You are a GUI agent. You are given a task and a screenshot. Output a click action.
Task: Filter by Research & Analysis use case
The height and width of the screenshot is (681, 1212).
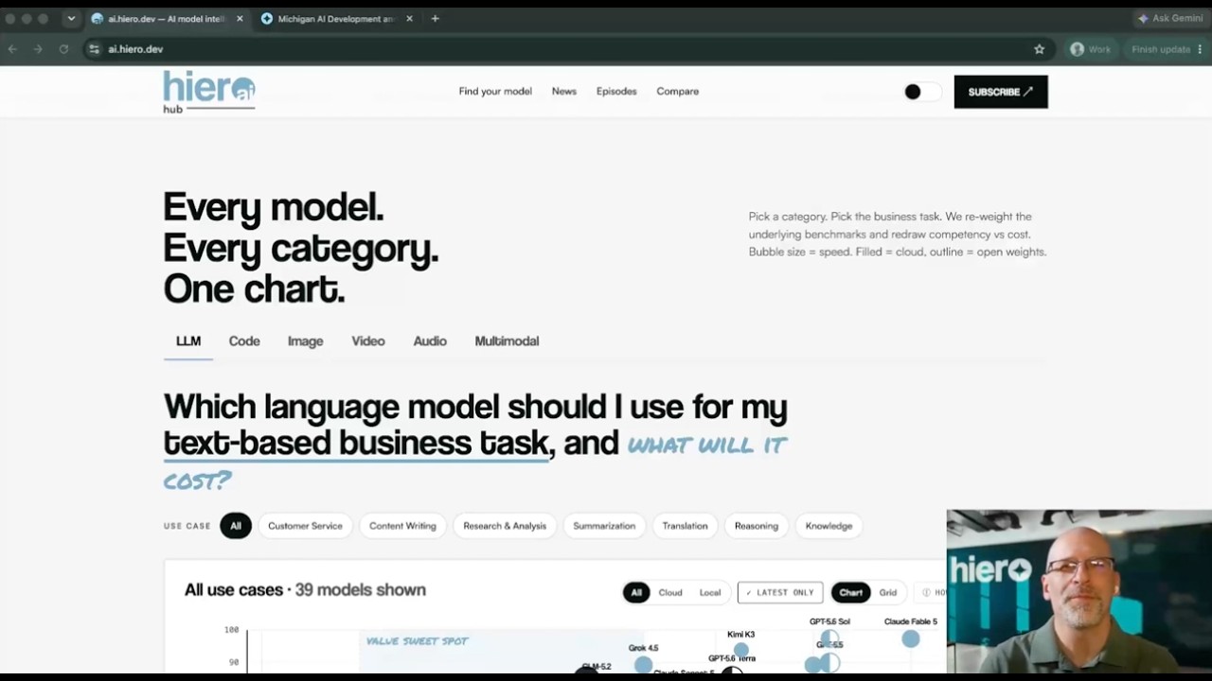(x=505, y=526)
